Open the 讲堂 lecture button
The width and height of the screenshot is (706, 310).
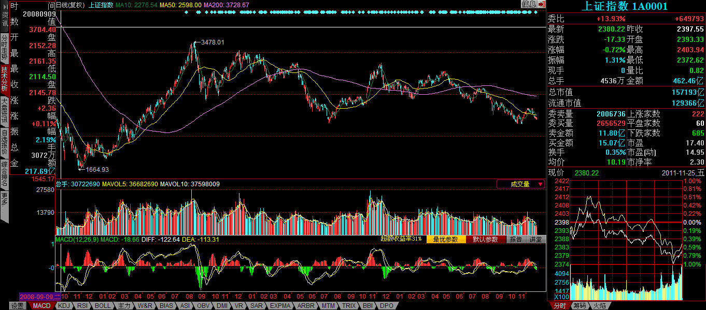535,240
